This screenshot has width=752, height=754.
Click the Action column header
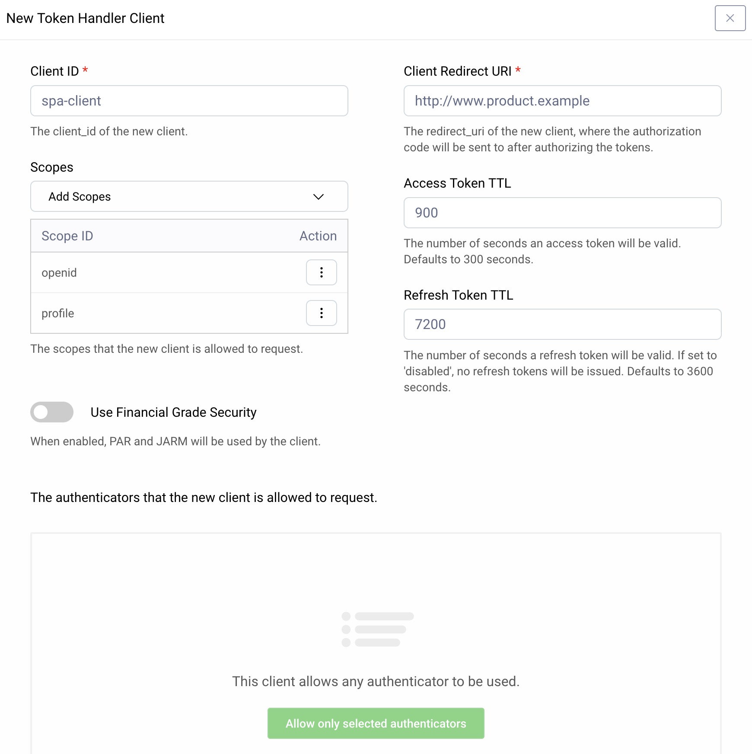click(318, 236)
